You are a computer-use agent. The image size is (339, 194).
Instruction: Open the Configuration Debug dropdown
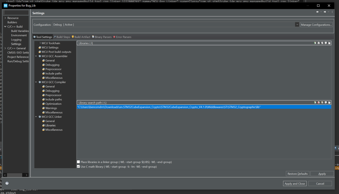297,25
